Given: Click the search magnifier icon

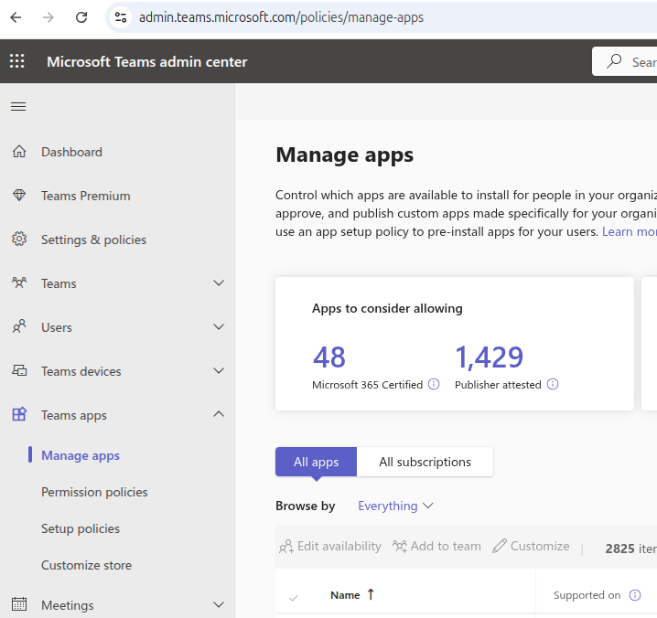Looking at the screenshot, I should [614, 61].
